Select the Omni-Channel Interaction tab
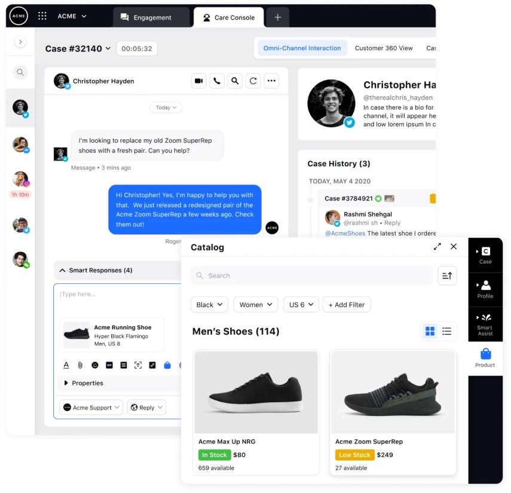 [x=302, y=48]
